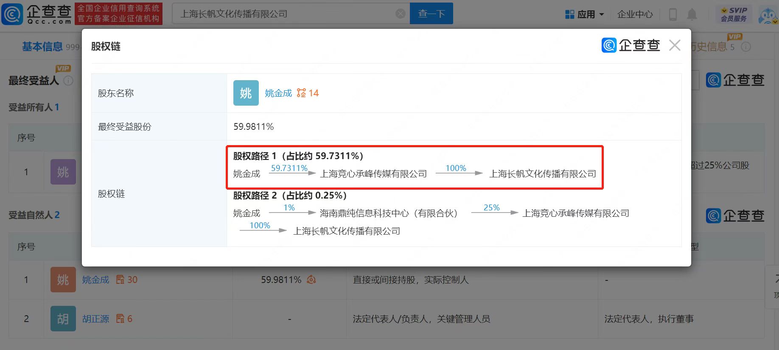
Task: Click the 1% arrow label in path 2
Action: [x=289, y=207]
